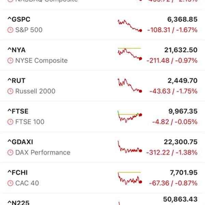
Task: Click the clock icon beside NYSE Composite
Action: (10, 61)
